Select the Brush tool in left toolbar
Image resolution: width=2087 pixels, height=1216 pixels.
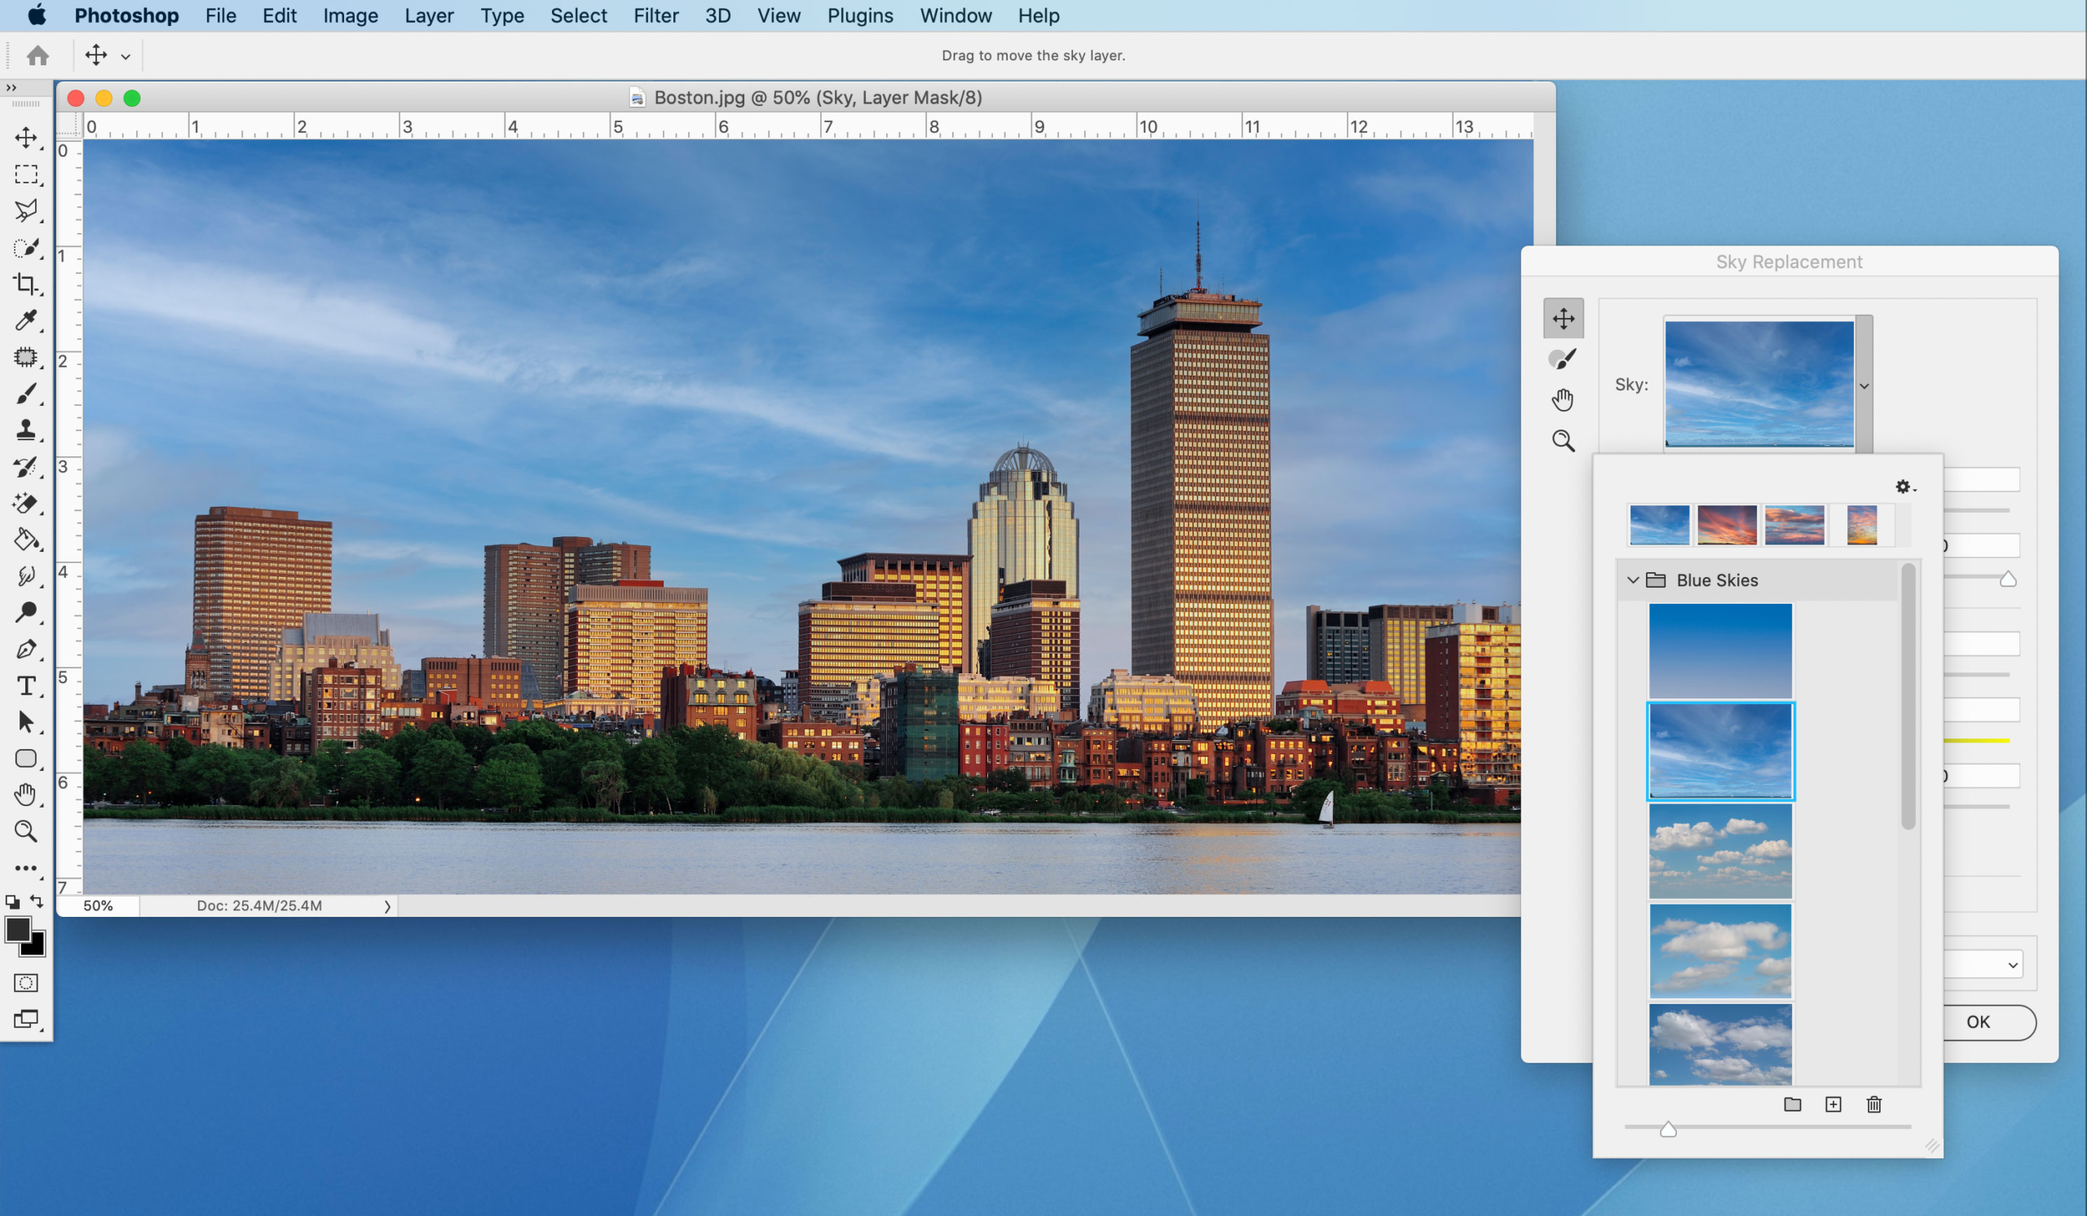(x=25, y=394)
